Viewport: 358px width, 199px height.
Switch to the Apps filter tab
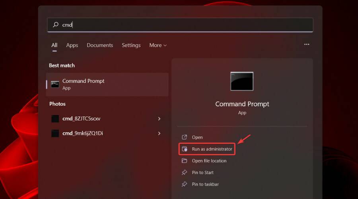point(72,45)
